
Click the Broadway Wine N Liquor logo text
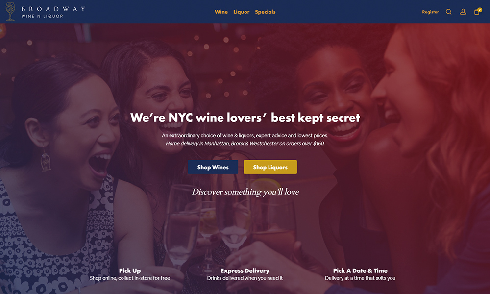[x=53, y=12]
